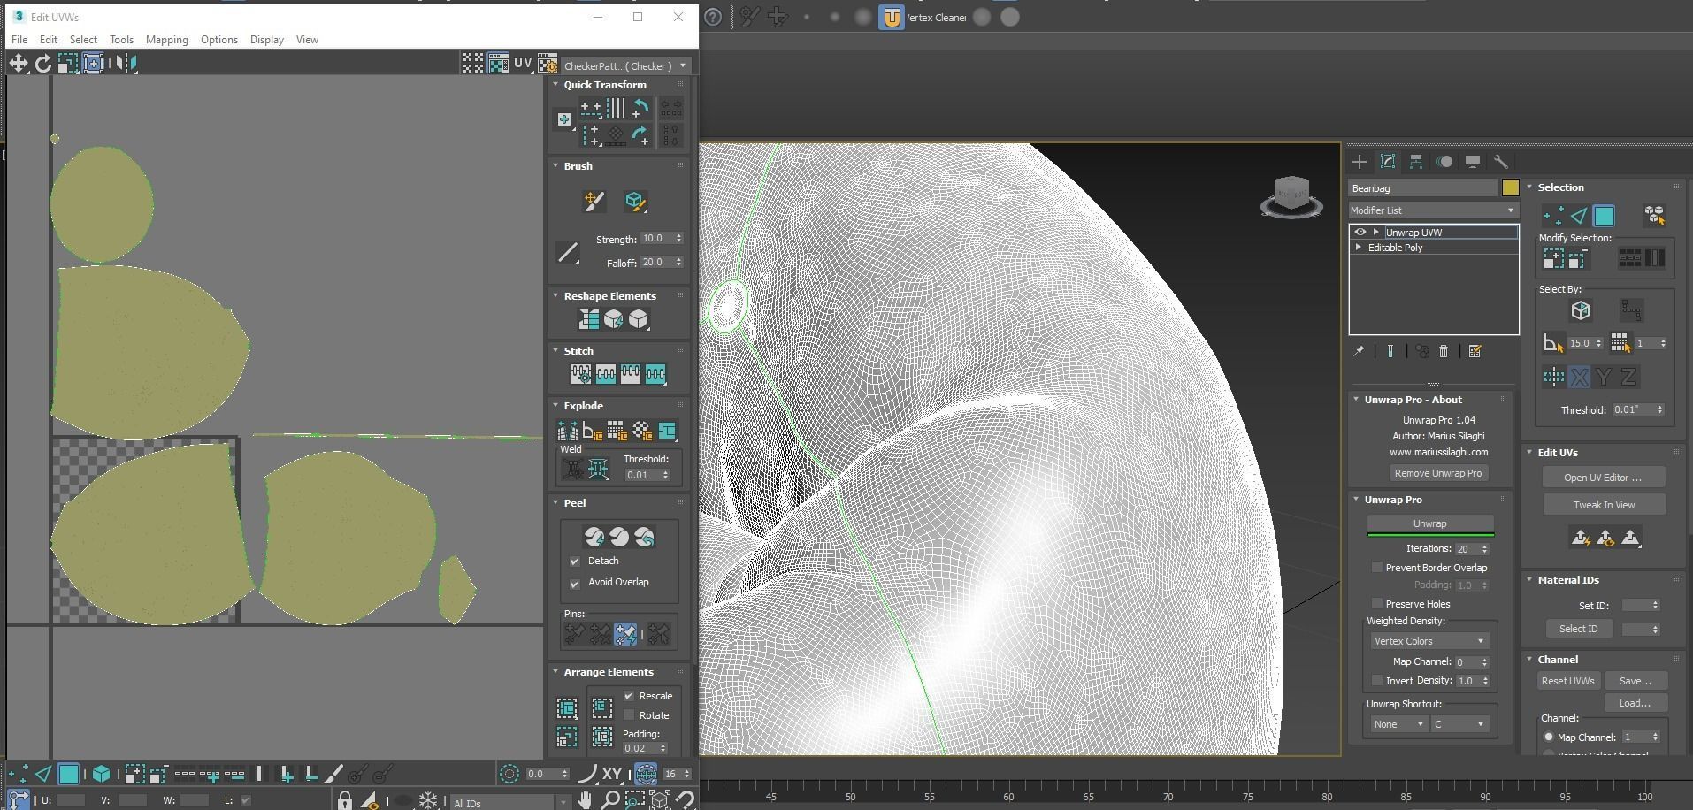Open the Modifier List dropdown
This screenshot has width=1693, height=810.
pyautogui.click(x=1433, y=210)
